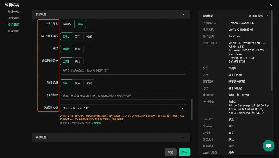Click the list icon beside refresh fingerprint

267,16
